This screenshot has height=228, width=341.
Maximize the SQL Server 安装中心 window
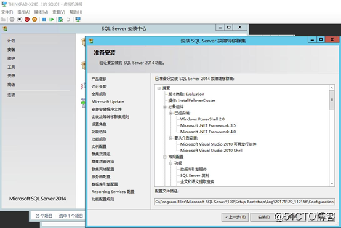tap(228, 28)
